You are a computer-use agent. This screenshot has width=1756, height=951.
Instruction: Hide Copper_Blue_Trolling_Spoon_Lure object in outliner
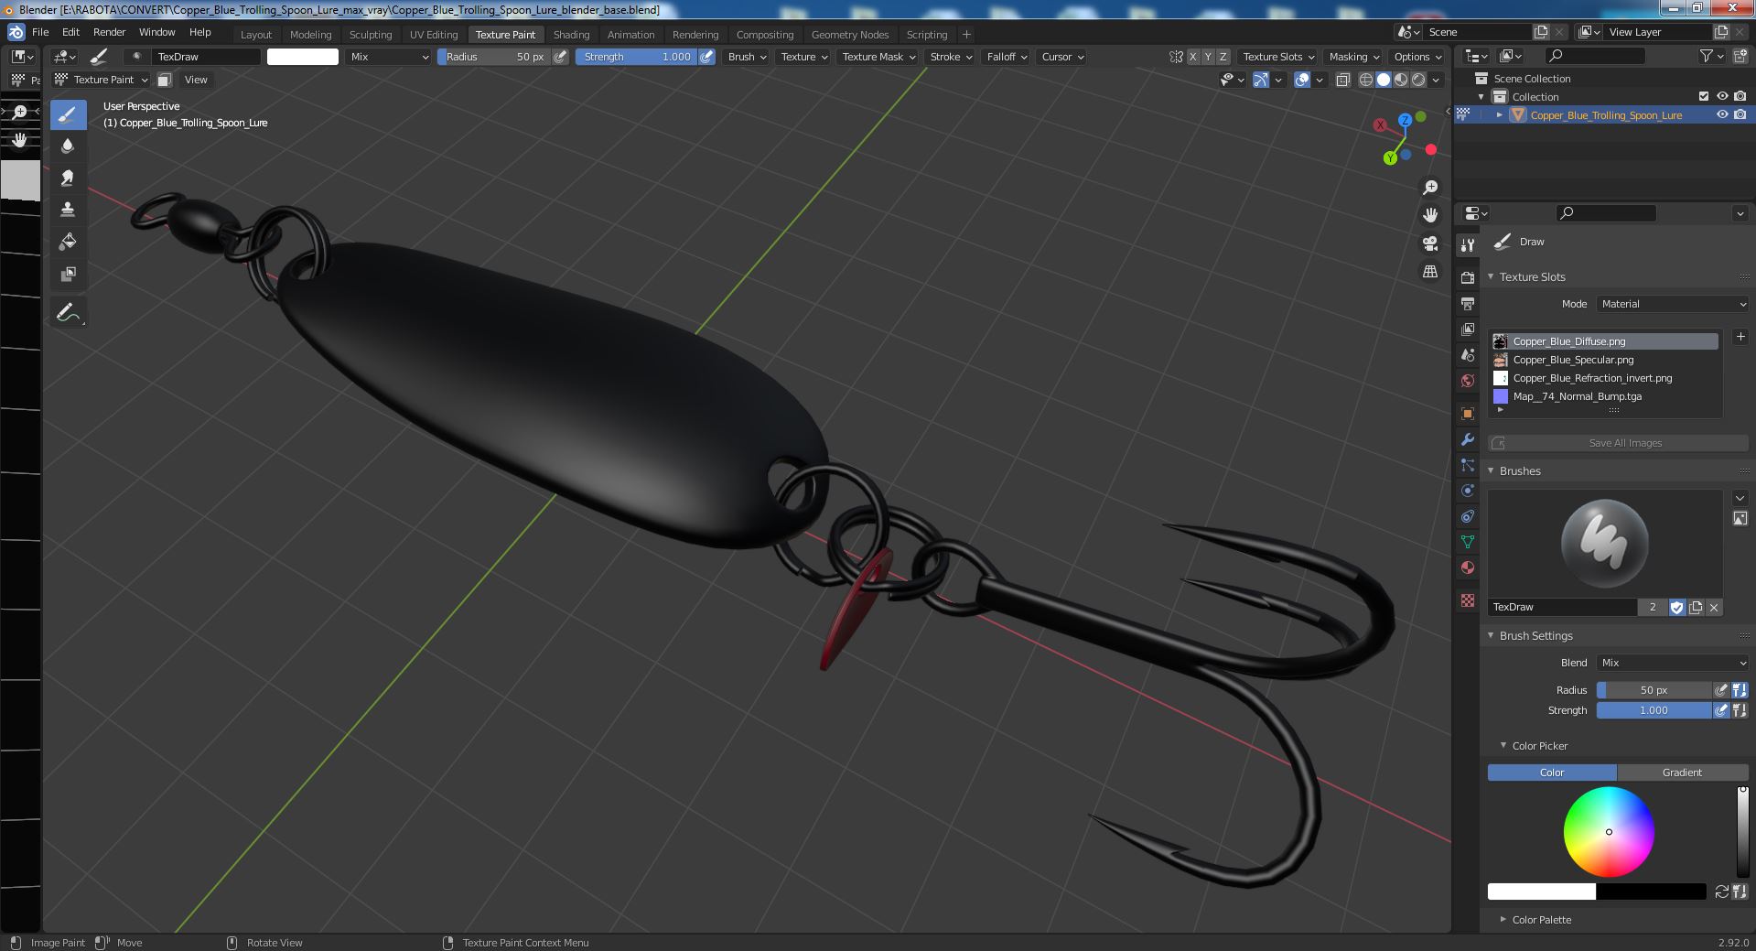pos(1722,115)
